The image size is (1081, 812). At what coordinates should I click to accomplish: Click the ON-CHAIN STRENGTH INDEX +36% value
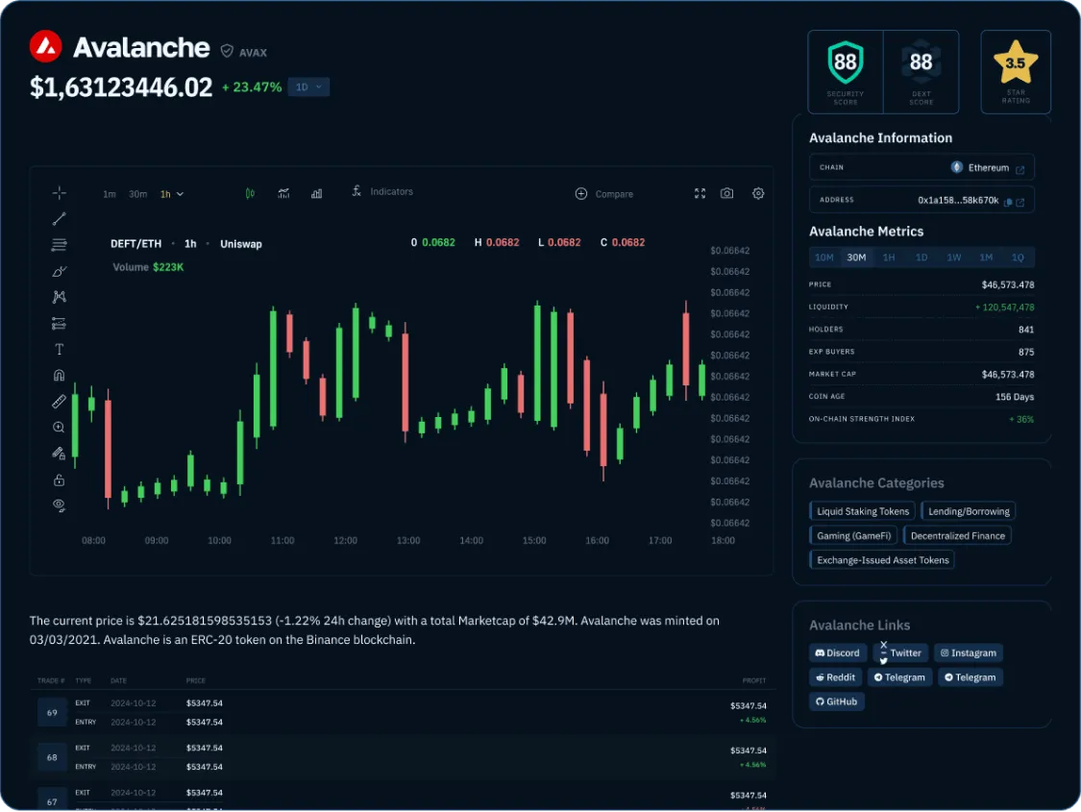pos(1021,419)
